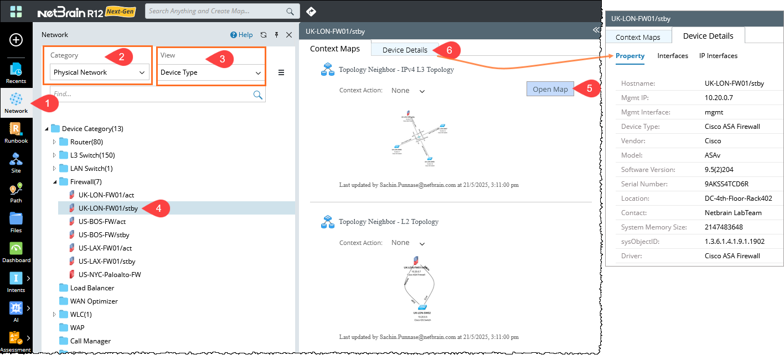This screenshot has width=784, height=355.
Task: Open Context Action dropdown for IPv4 L3 Topology
Action: 408,90
